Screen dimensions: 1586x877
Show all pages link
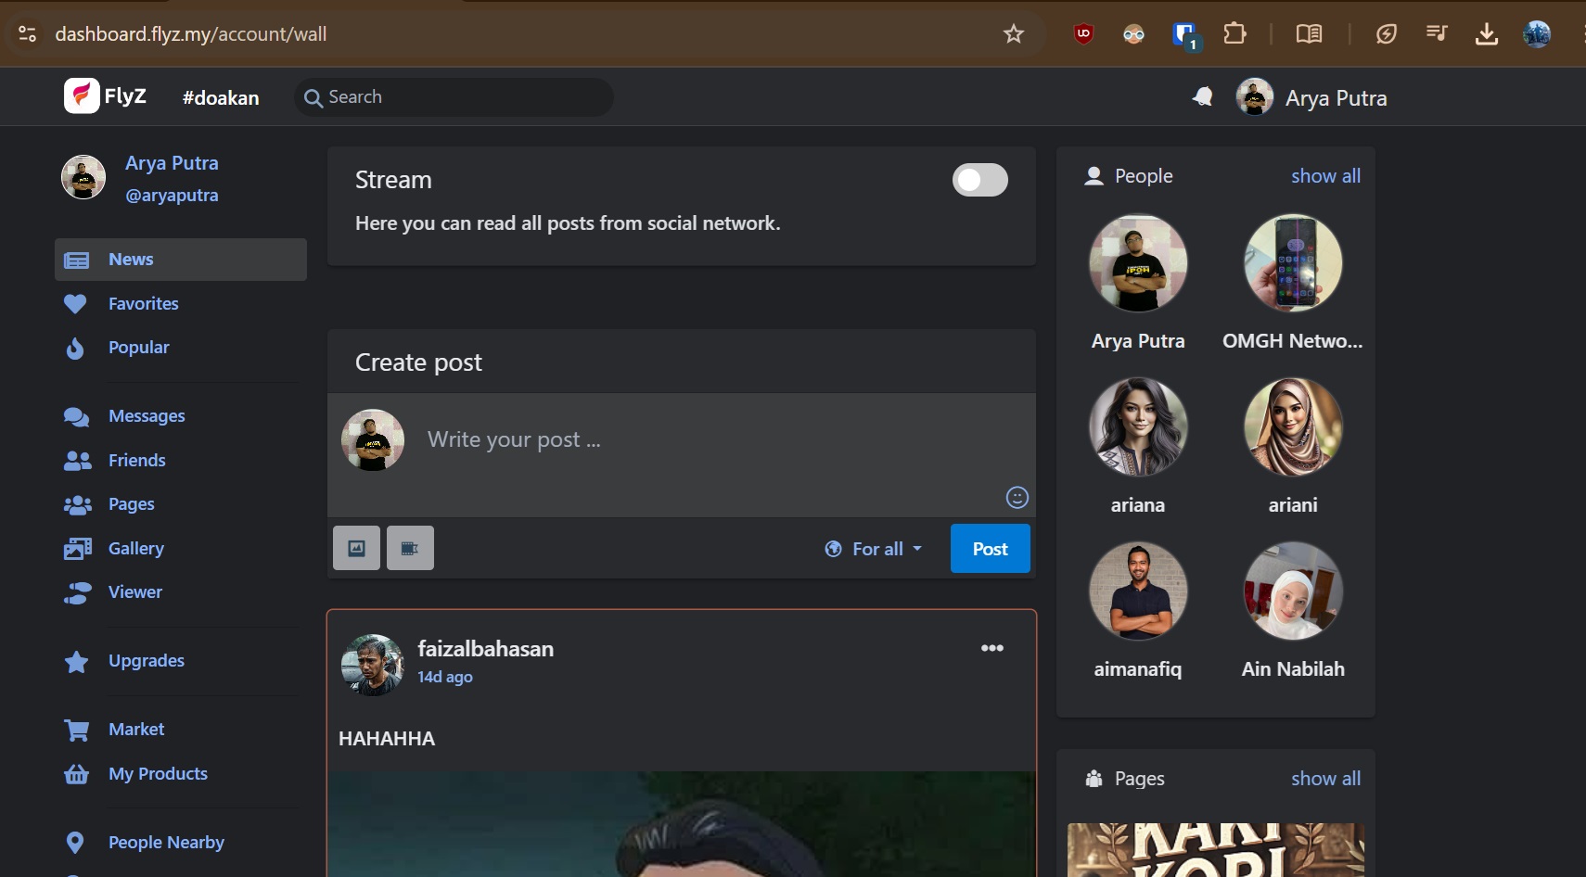1326,779
